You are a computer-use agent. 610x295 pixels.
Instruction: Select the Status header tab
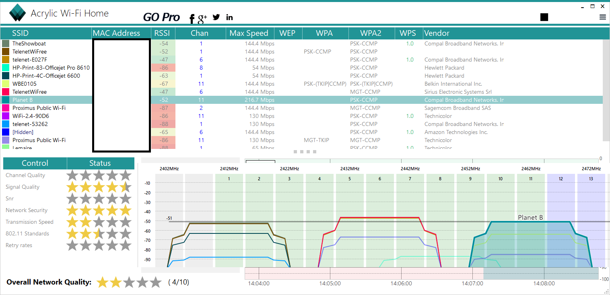coord(100,163)
